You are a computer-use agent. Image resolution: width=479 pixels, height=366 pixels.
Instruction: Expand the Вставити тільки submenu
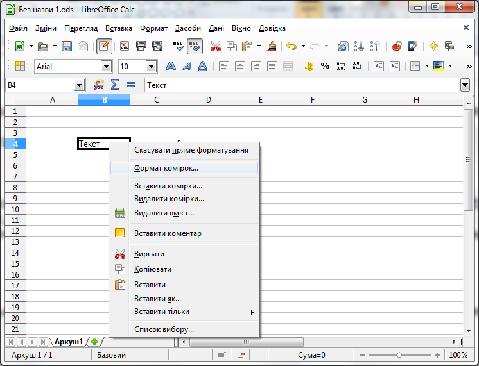click(x=184, y=312)
